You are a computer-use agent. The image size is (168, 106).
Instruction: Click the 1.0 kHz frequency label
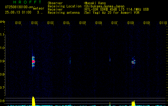(x=2, y=48)
